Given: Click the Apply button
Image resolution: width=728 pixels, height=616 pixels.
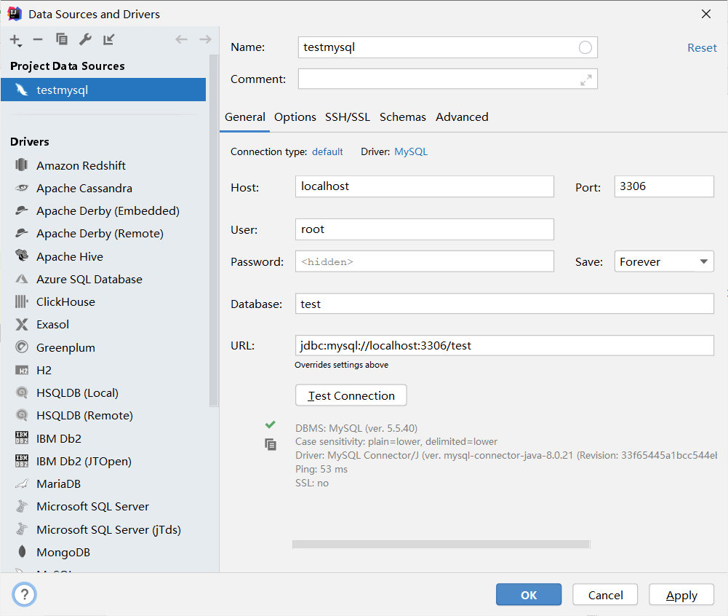Looking at the screenshot, I should [681, 595].
